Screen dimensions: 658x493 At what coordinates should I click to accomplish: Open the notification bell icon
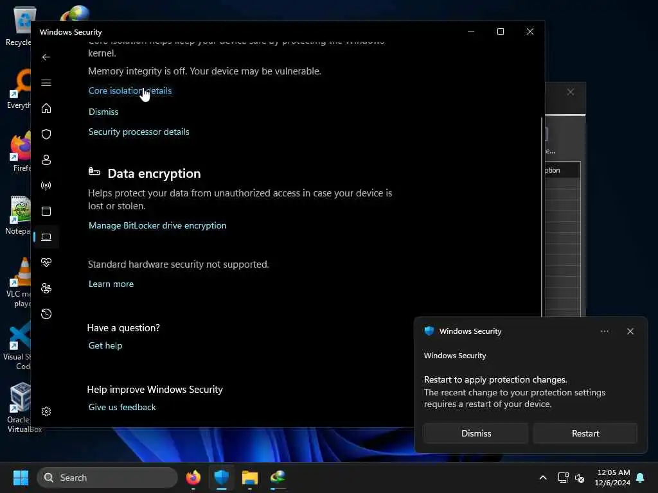pos(640,478)
